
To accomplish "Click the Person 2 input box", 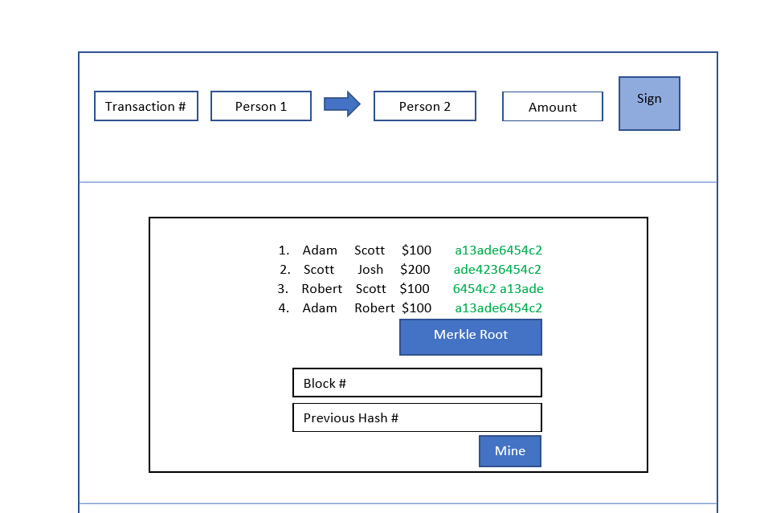I will (x=424, y=105).
